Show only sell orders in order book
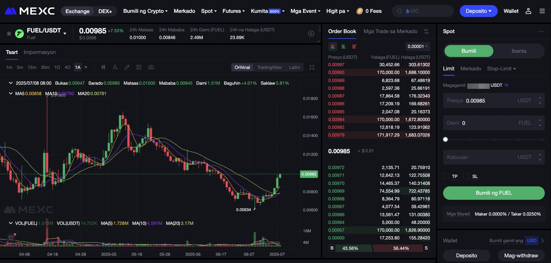Viewport: 551px width, 263px height. click(354, 47)
